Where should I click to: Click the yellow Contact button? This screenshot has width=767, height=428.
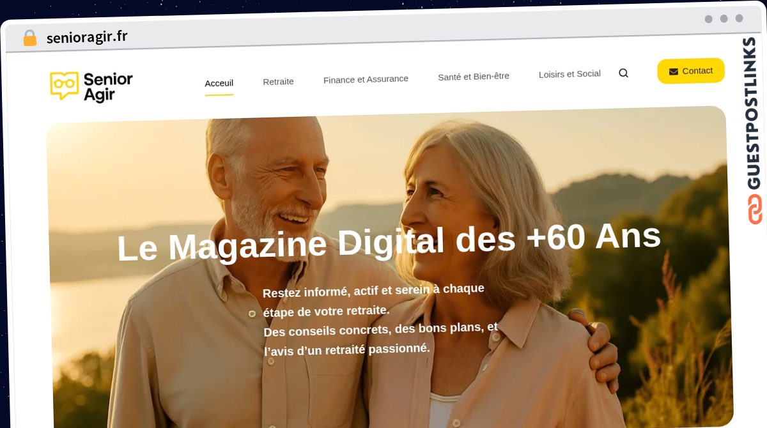691,71
